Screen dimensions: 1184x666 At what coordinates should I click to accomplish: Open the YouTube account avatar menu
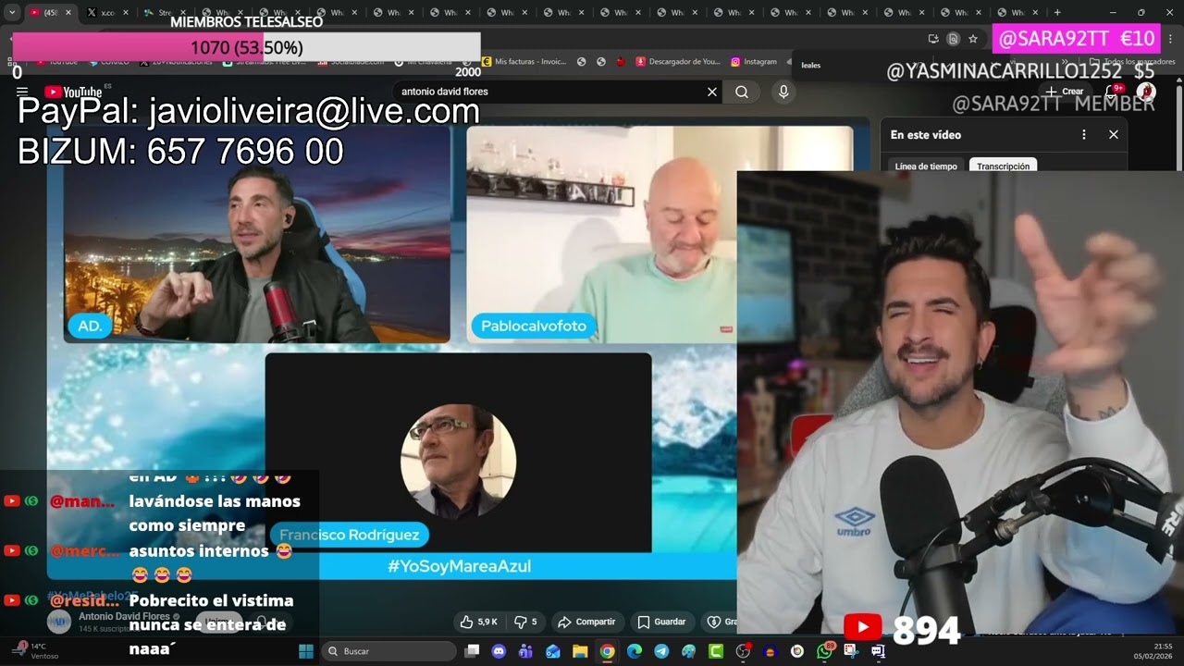pos(1146,92)
